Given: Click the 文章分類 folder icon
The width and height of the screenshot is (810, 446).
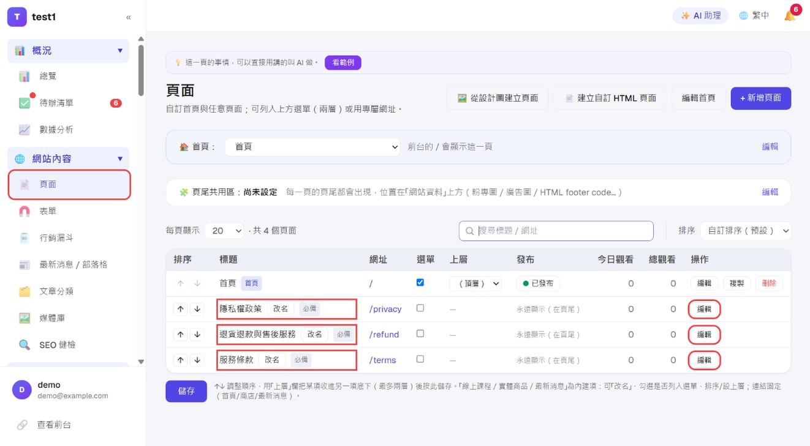Looking at the screenshot, I should tap(25, 291).
